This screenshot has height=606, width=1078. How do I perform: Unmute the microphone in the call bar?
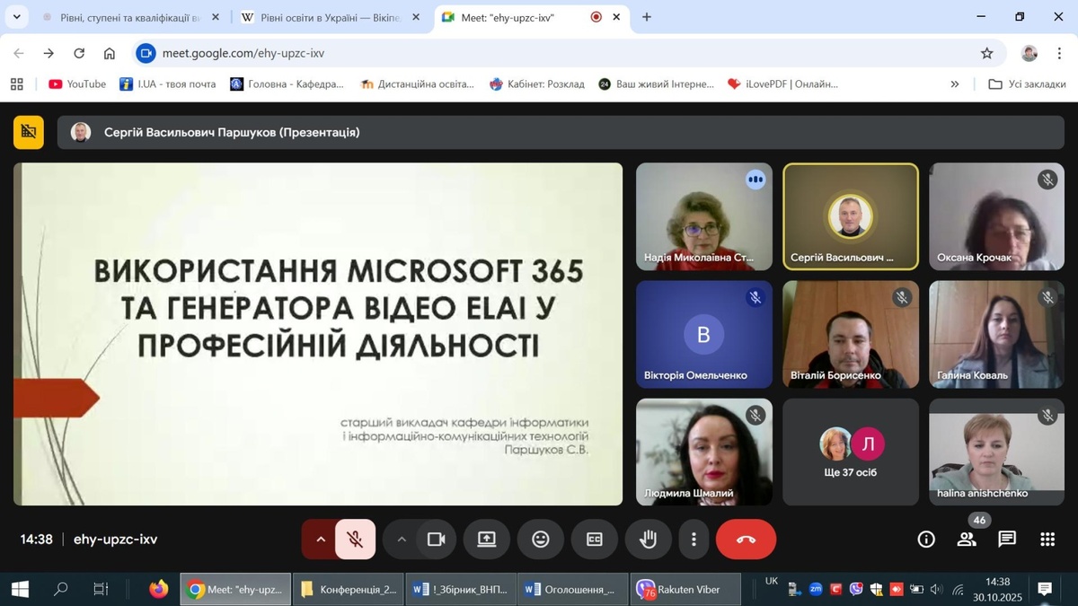click(x=355, y=540)
